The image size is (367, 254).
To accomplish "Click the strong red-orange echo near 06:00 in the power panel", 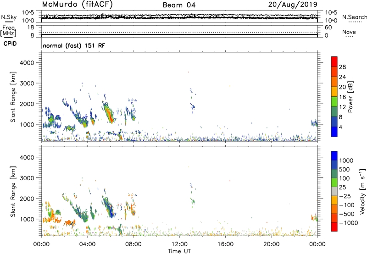I will coord(109,113).
